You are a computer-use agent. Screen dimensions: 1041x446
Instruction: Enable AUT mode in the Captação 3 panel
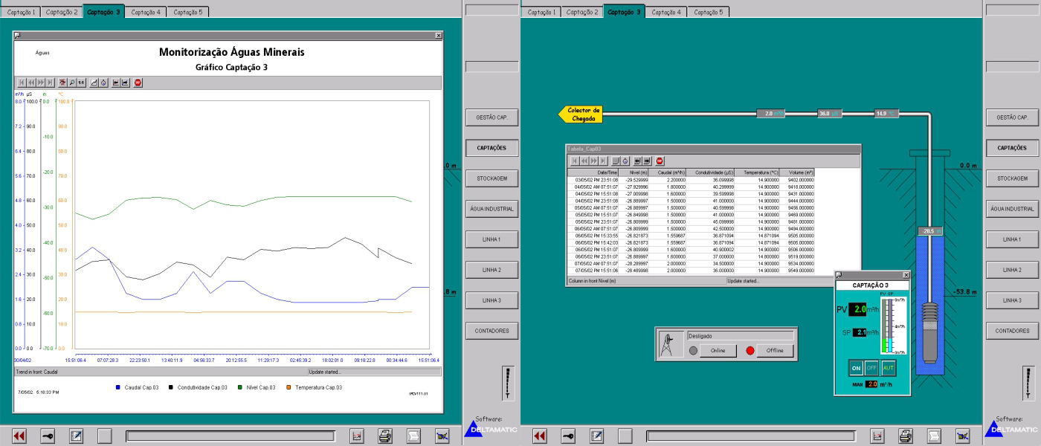pos(888,367)
